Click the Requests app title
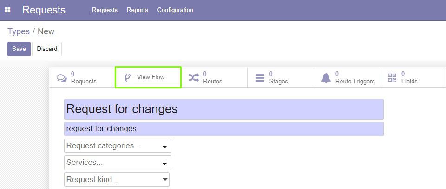Viewport: 446px width, 189px height. tap(44, 10)
